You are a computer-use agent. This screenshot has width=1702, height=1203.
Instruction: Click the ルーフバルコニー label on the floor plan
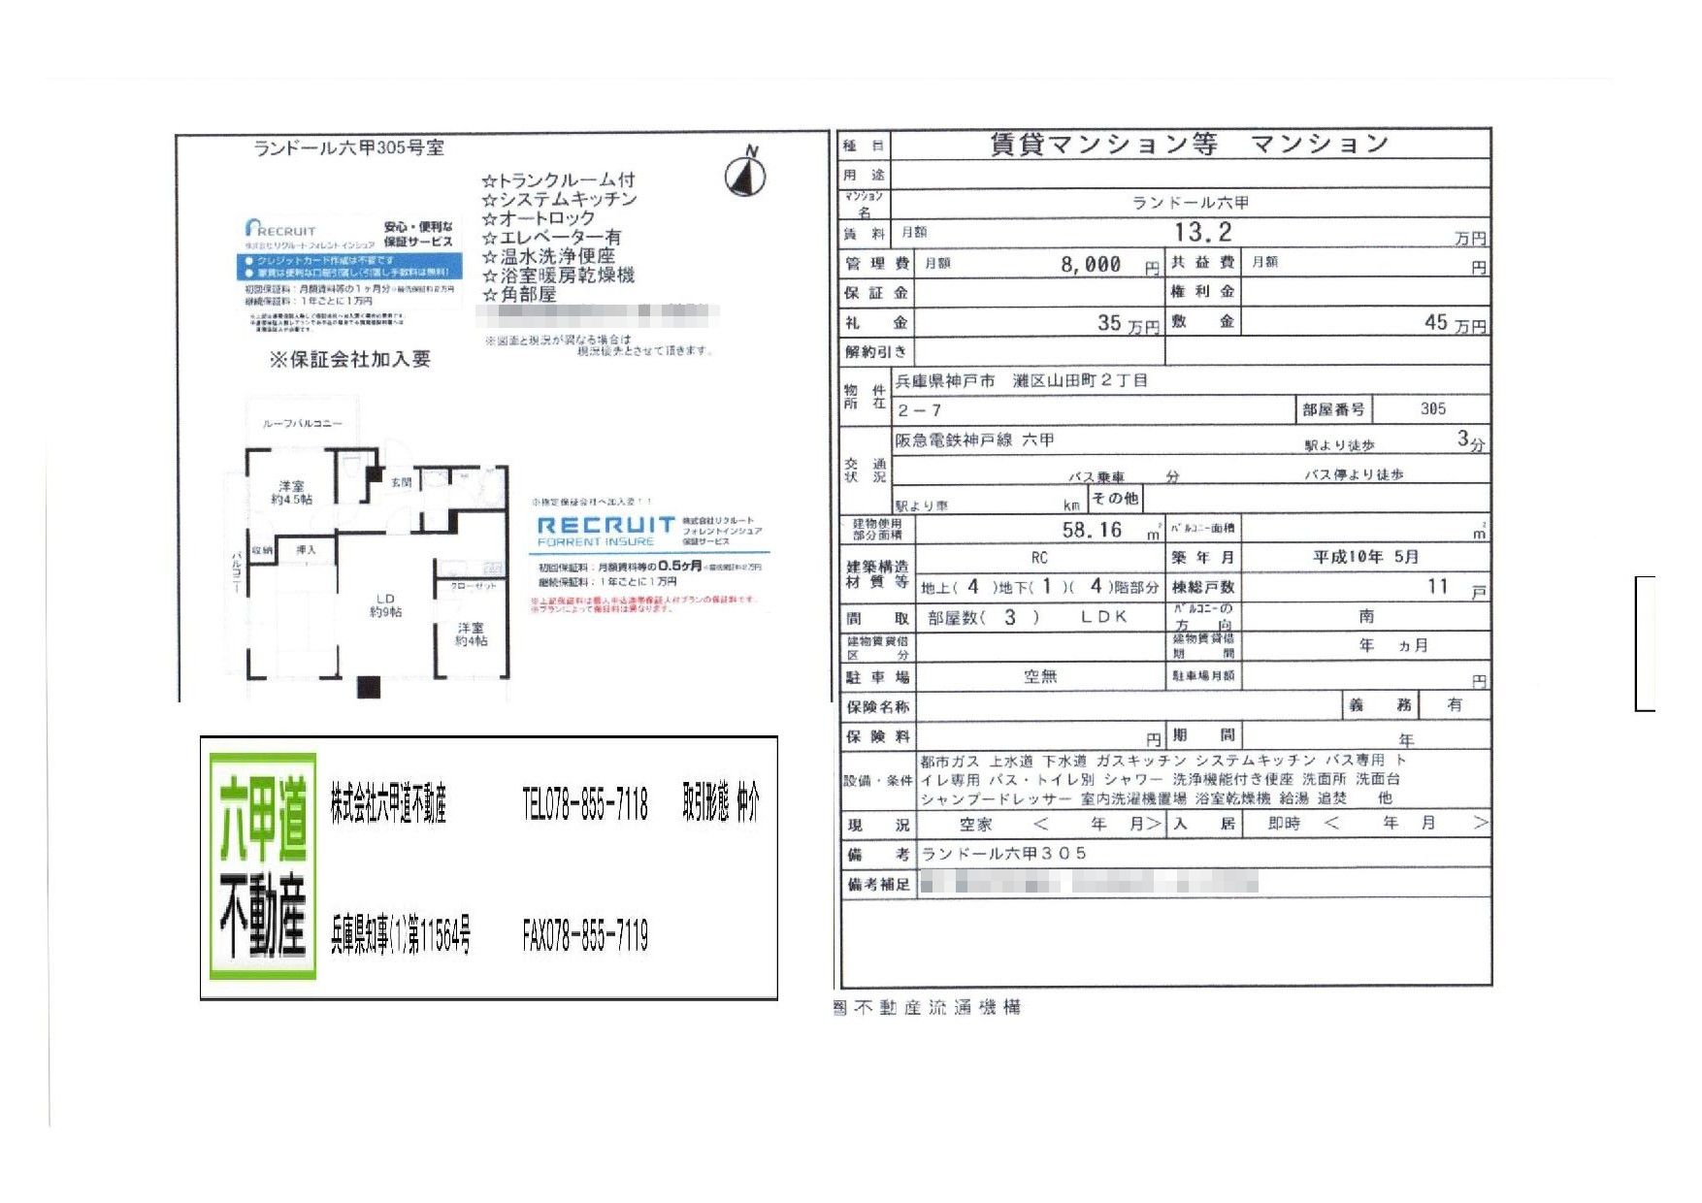[302, 423]
